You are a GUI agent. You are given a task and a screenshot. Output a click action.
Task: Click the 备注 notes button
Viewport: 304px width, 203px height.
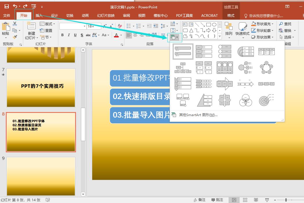199,200
